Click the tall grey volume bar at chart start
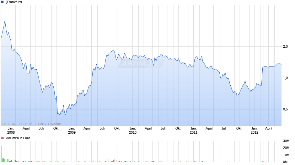 coord(1,154)
